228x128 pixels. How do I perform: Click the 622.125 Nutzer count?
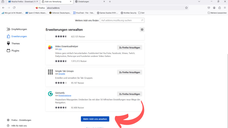point(78,36)
